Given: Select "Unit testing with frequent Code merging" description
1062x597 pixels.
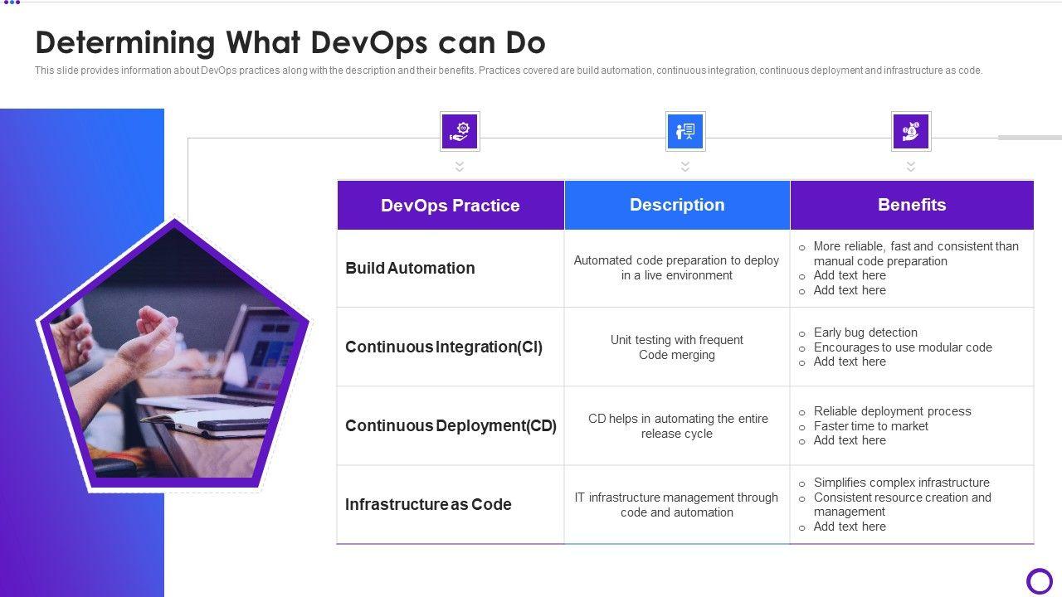Looking at the screenshot, I should 677,347.
